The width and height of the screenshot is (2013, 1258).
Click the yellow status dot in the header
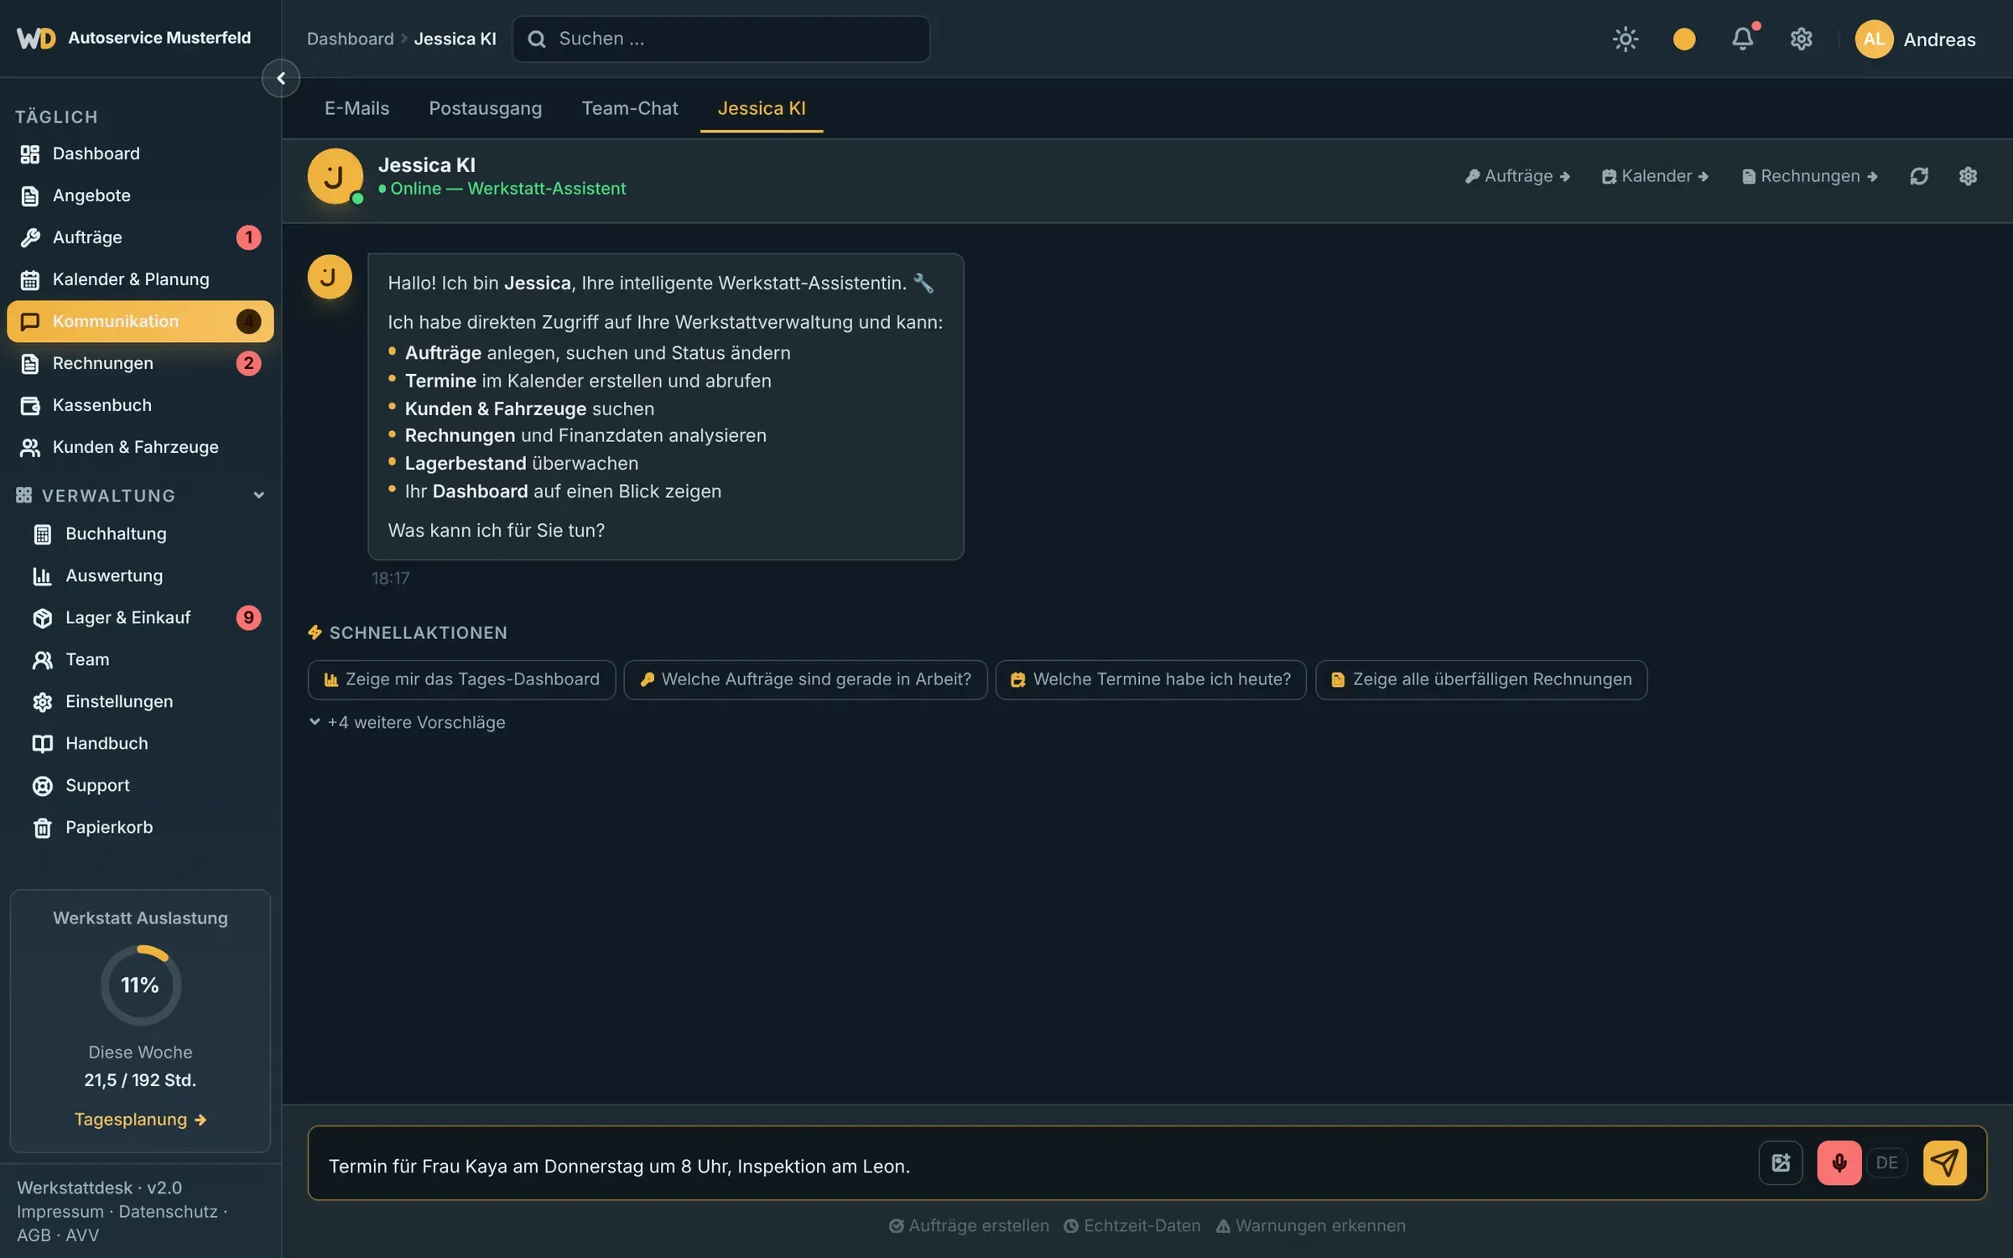point(1683,39)
